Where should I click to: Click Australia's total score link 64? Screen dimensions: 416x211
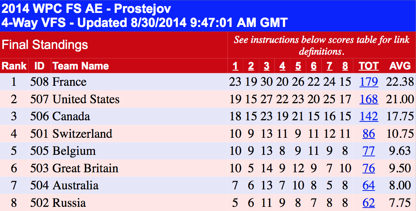[369, 186]
